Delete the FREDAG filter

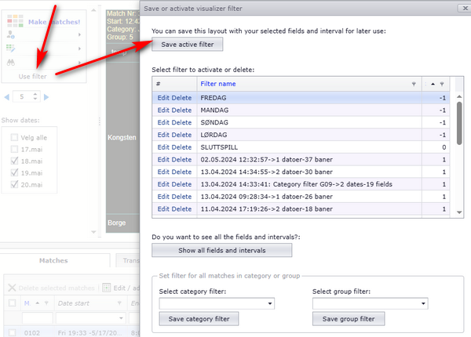point(182,98)
